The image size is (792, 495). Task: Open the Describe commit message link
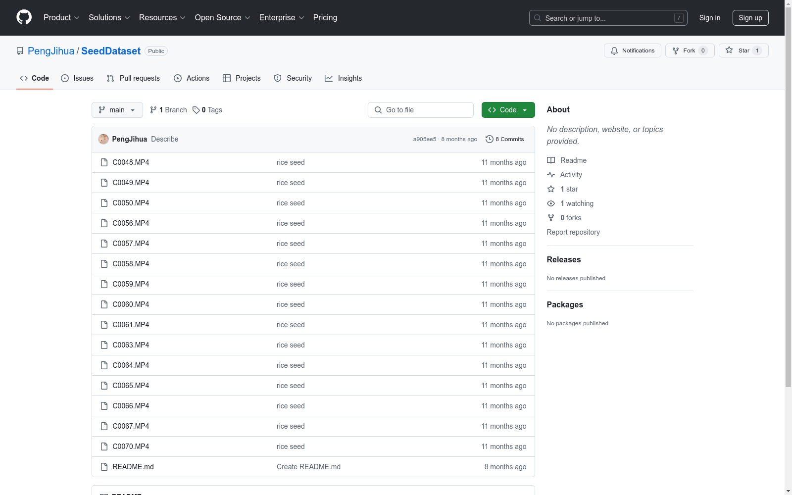click(x=165, y=139)
